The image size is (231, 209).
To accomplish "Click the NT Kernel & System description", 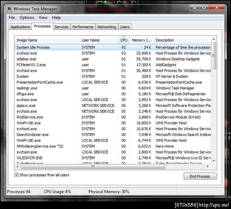I will coord(172,77).
